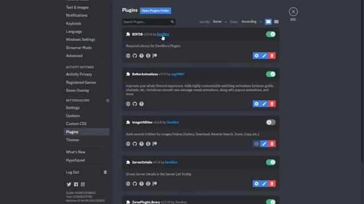Open arg0NNY author link
364x204 pixels.
click(x=177, y=74)
